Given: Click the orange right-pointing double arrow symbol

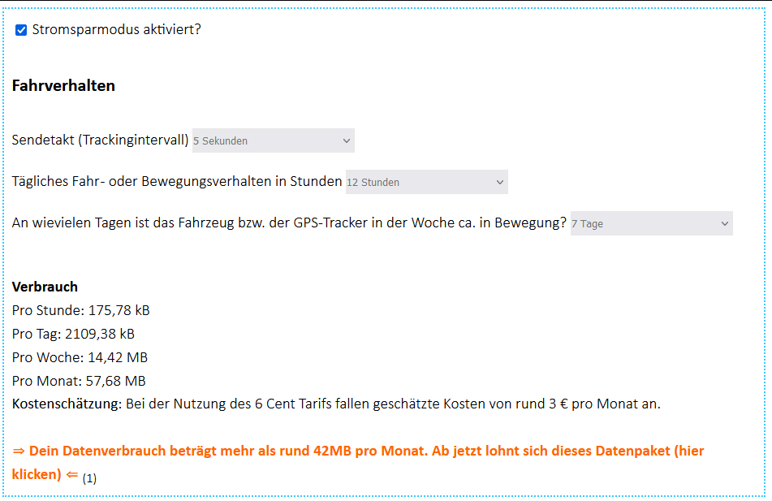Looking at the screenshot, I should tap(19, 451).
